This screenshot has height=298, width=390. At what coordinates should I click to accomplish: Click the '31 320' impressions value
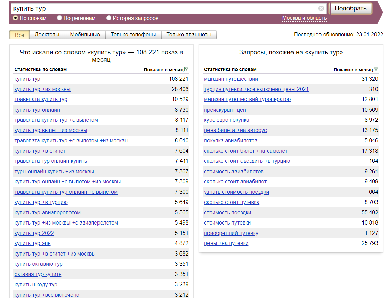[x=370, y=79]
